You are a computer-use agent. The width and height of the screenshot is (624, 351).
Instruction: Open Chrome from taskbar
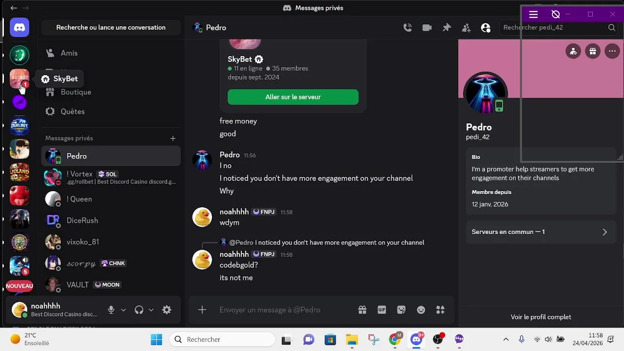tap(395, 339)
